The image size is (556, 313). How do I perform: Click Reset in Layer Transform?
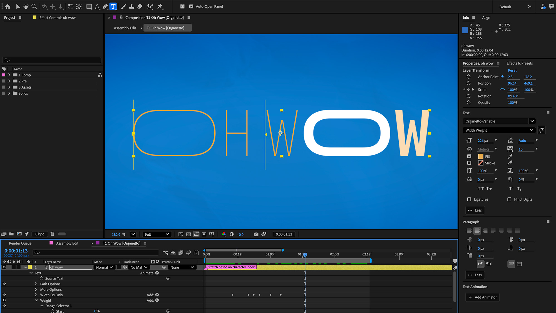[512, 70]
